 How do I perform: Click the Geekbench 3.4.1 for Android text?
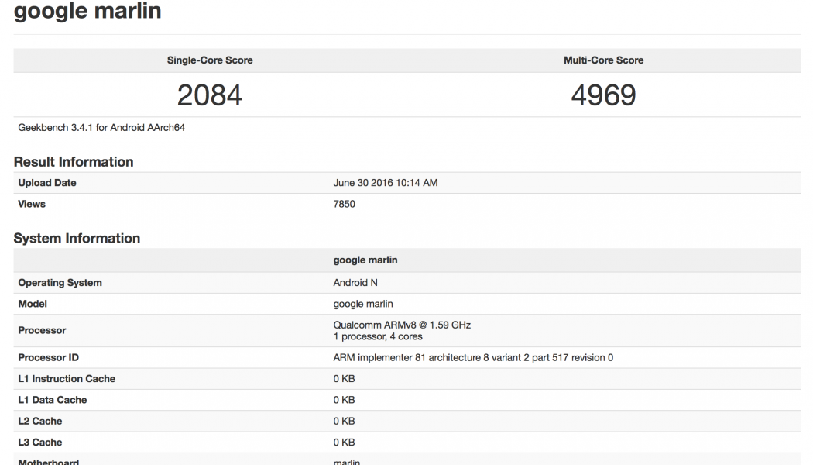pos(101,128)
